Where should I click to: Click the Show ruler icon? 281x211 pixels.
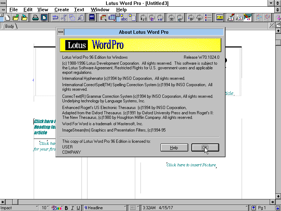[x=220, y=18]
